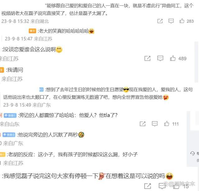Viewport: 199px width, 191px height.
Task: Click the blue 铁粉1 fan badge
Action: (10, 116)
